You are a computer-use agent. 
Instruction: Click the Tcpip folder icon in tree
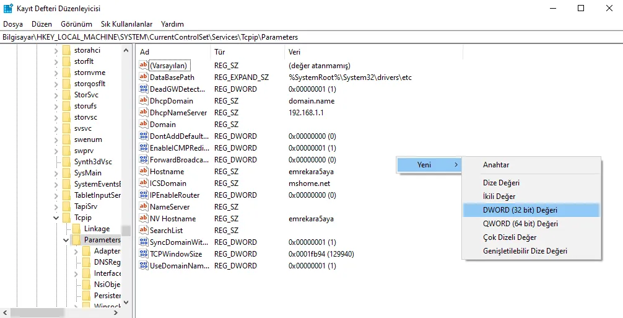(67, 218)
